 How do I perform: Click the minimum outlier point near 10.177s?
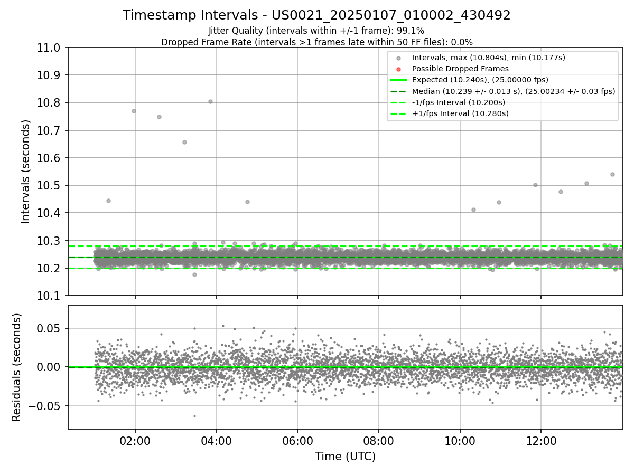tap(194, 274)
